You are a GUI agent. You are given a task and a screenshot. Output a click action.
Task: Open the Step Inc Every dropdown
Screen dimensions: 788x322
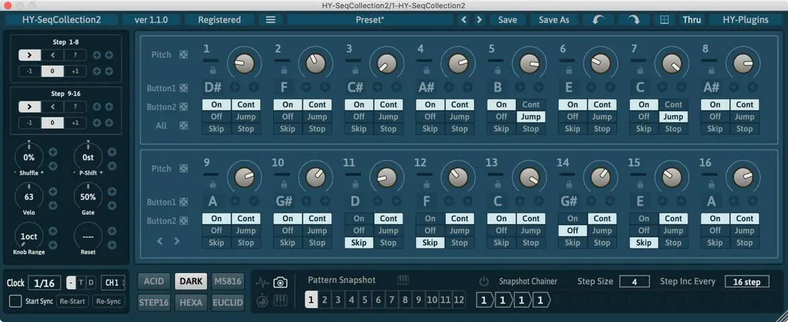tap(746, 282)
